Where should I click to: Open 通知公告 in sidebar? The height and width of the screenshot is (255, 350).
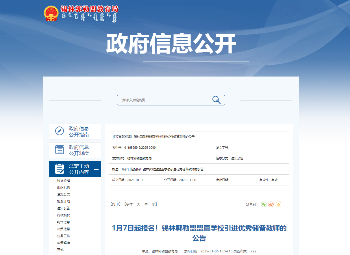(63, 208)
